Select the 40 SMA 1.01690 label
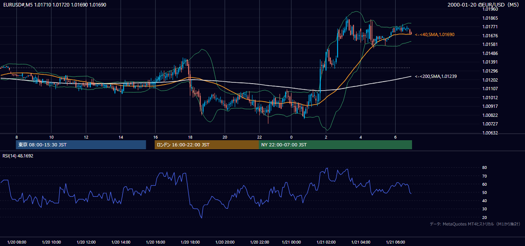This screenshot has height=246, width=525. [435, 35]
